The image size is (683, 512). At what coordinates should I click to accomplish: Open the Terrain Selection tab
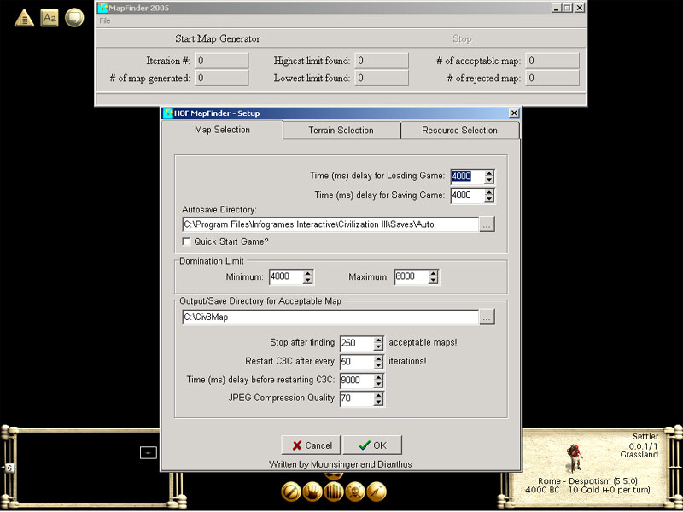point(341,131)
